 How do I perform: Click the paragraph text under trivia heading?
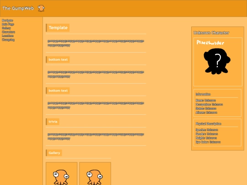96,137
